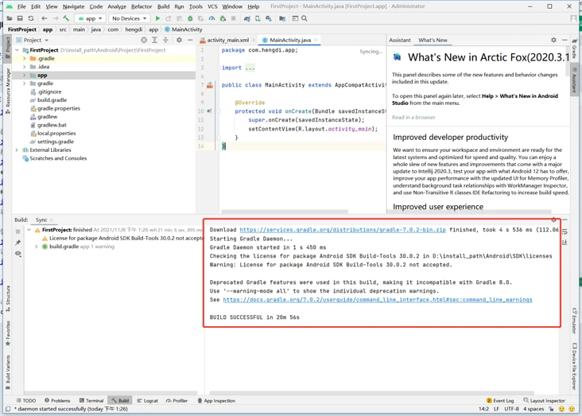This screenshot has height=416, width=582.
Task: Click the Open folder icon in main toolbar
Action: coord(10,18)
